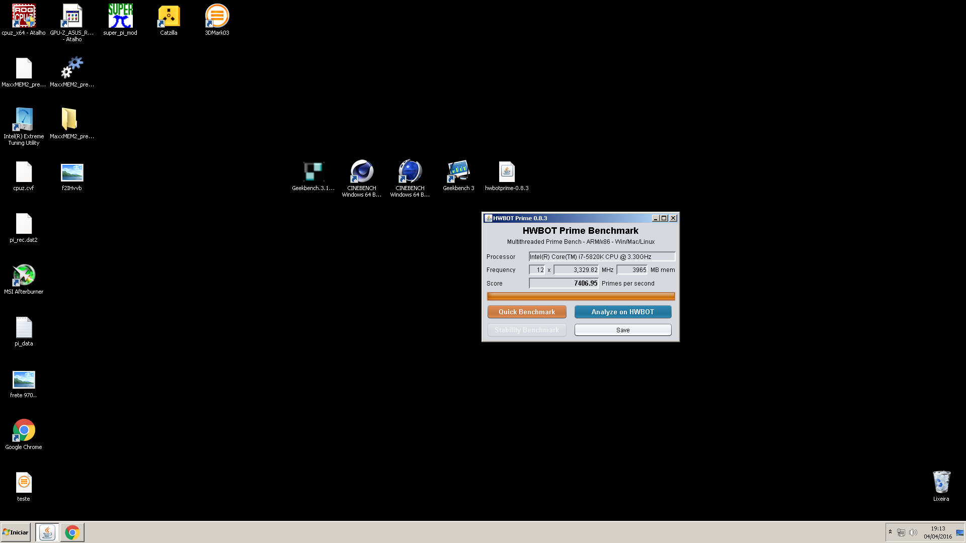966x543 pixels.
Task: Open GPU-Z ASUS ROG shortcut icon
Action: (x=72, y=16)
